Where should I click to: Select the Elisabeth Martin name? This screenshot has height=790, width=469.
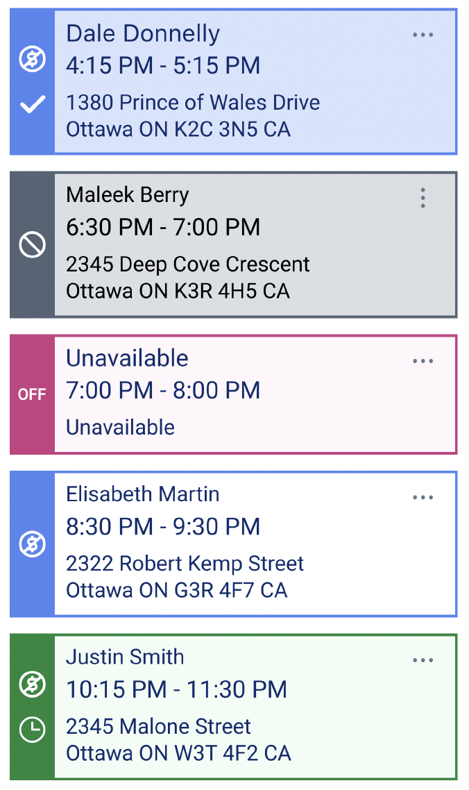tap(143, 494)
